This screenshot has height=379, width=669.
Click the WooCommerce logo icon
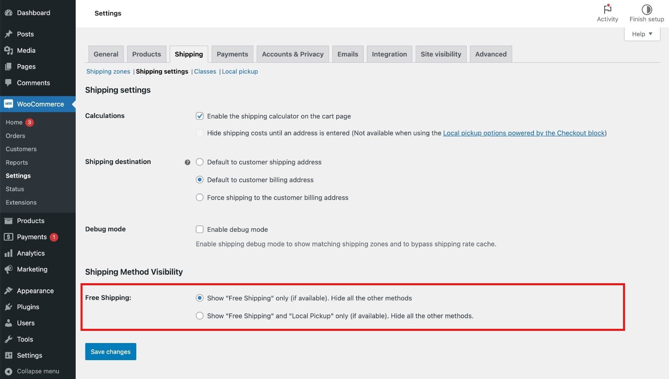pos(8,104)
